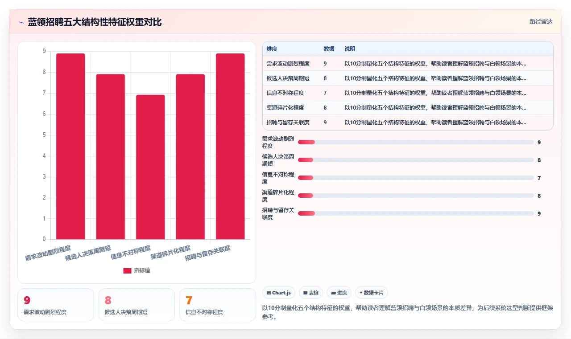Click the 需求波动剧烈程度 bar in the chart

coord(70,146)
